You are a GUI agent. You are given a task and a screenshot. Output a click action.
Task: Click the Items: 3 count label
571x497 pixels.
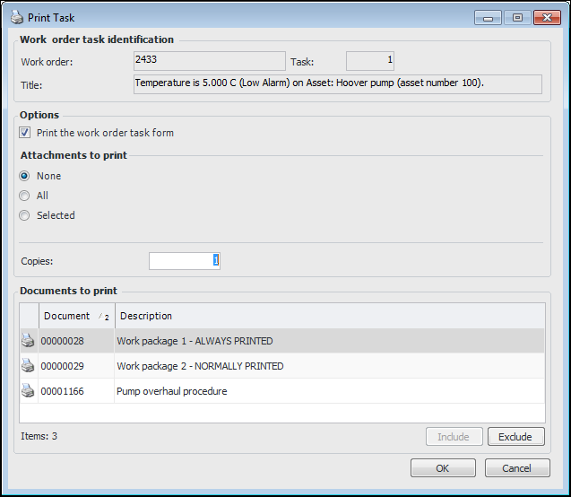[39, 436]
